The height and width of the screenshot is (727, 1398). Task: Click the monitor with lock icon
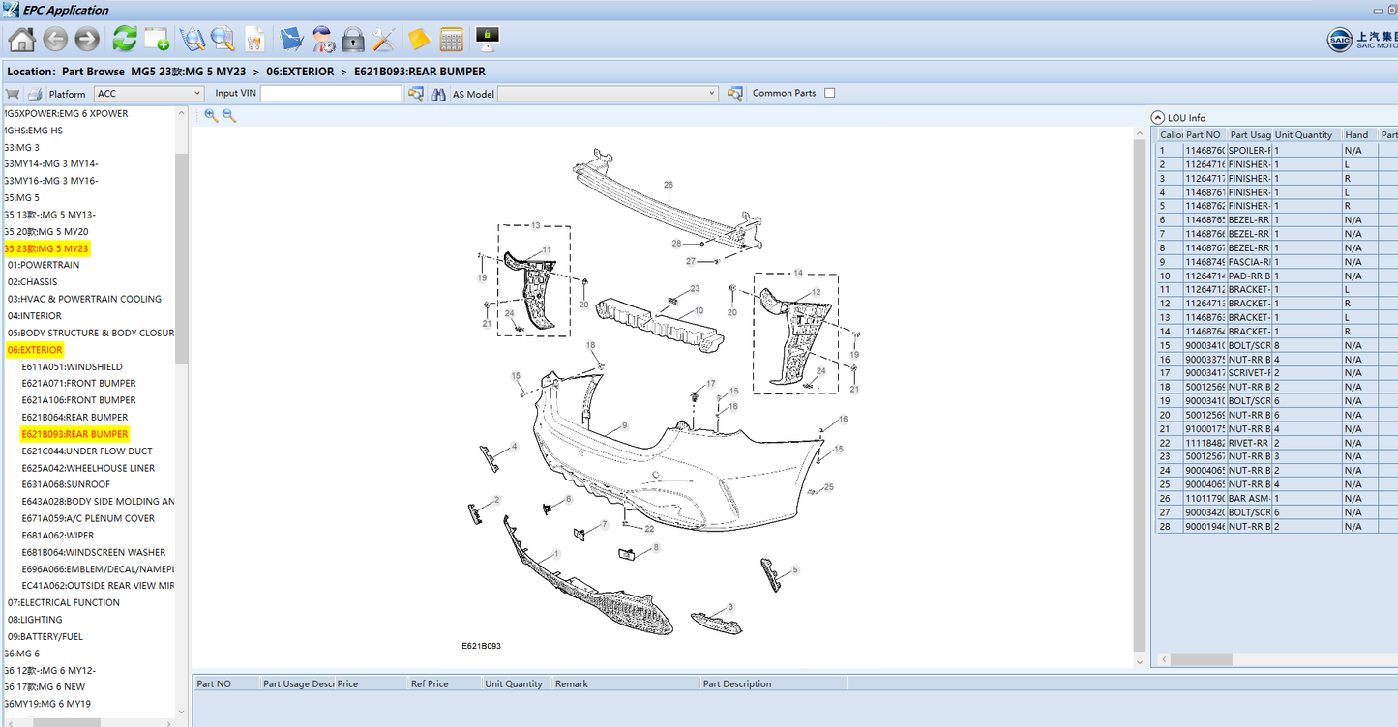[488, 39]
